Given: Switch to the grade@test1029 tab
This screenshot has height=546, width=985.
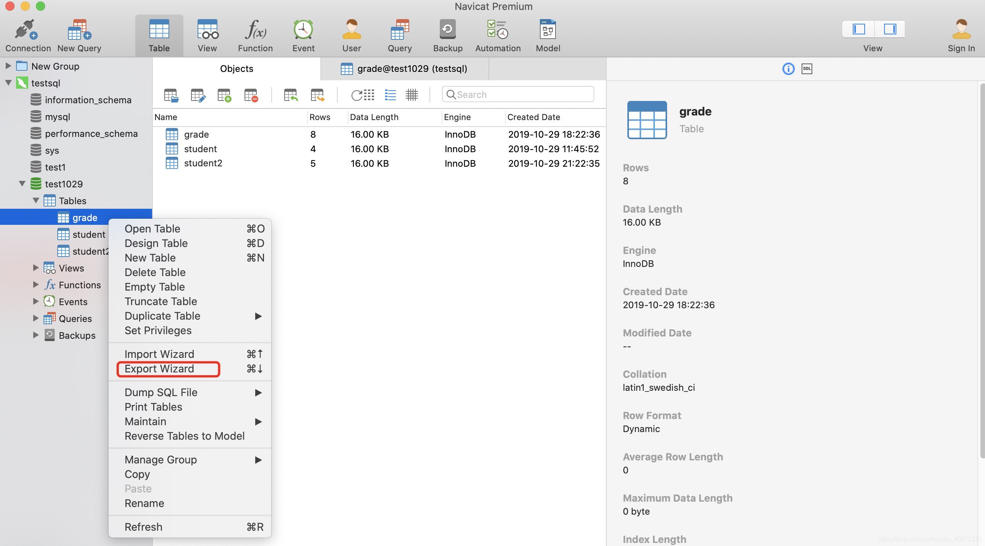Looking at the screenshot, I should point(405,69).
